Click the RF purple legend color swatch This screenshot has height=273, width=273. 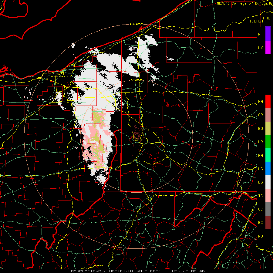268,34
